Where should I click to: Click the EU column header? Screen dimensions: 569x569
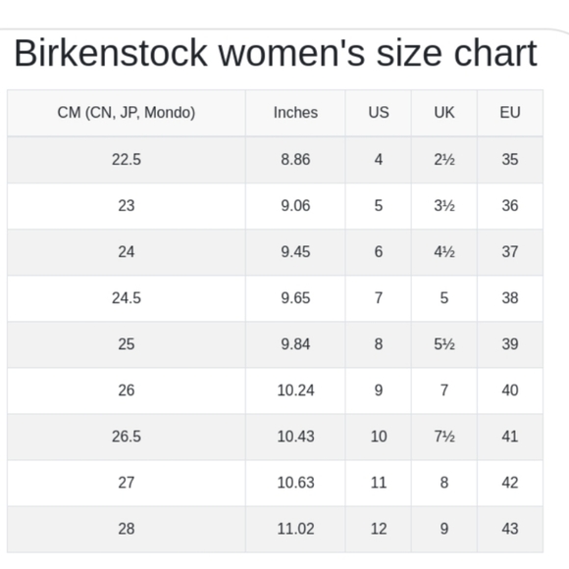tap(510, 113)
